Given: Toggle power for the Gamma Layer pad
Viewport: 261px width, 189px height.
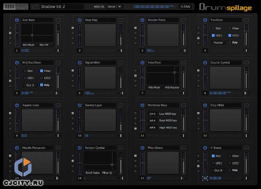Looking at the screenshot, I should click(x=79, y=105).
